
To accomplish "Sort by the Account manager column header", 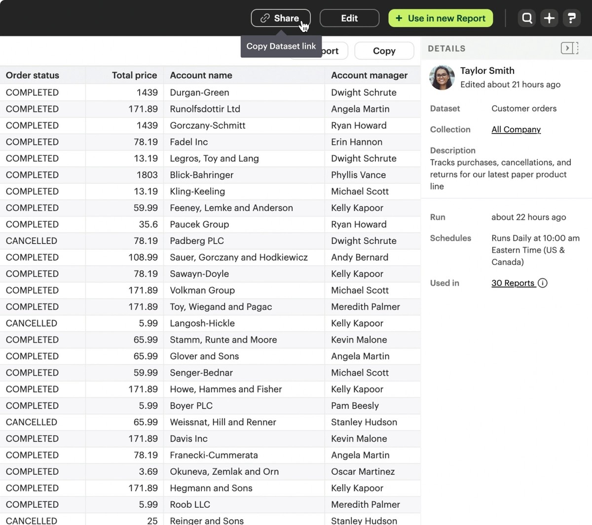I will click(x=369, y=75).
